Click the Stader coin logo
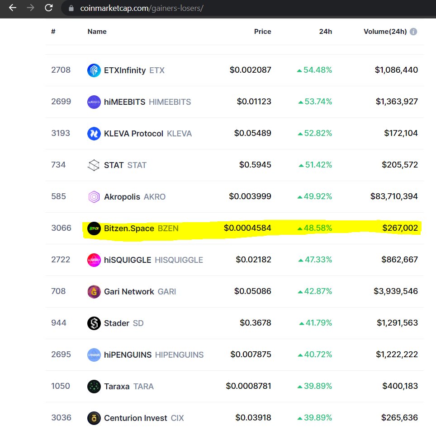 coord(94,323)
